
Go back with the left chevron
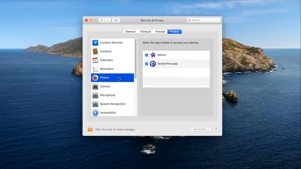(x=102, y=20)
